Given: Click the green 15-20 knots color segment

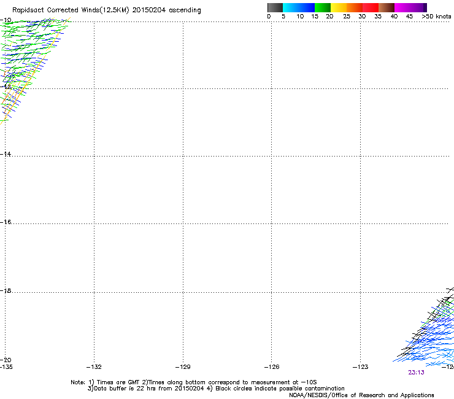Looking at the screenshot, I should pos(323,7).
